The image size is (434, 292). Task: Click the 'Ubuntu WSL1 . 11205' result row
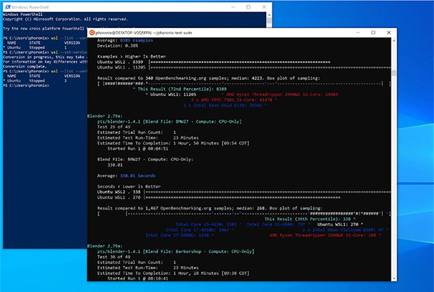244,67
